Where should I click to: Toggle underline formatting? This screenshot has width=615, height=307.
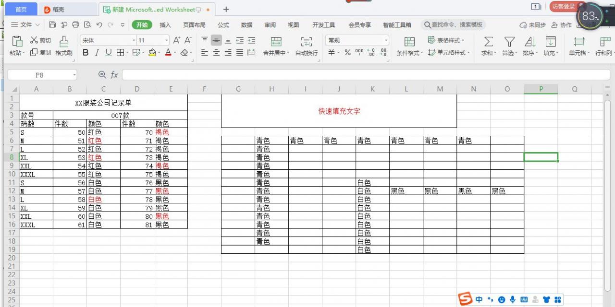pyautogui.click(x=109, y=52)
